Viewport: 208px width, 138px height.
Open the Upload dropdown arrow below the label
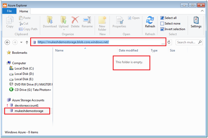tap(64, 30)
